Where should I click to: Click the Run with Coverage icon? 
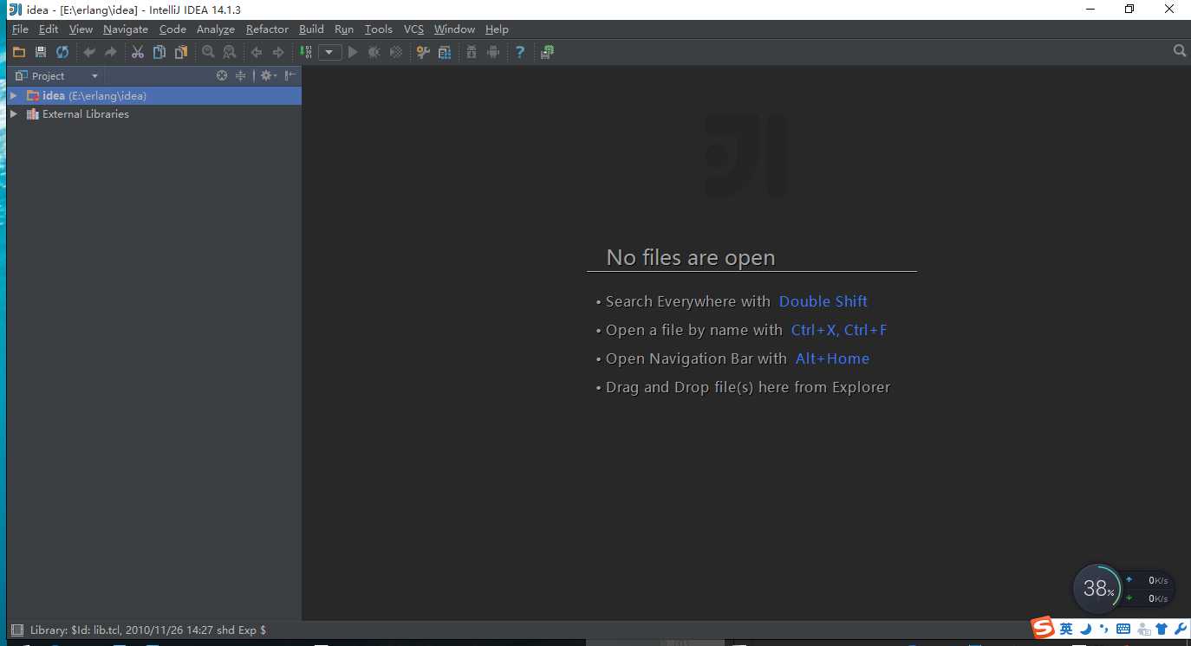[x=396, y=52]
